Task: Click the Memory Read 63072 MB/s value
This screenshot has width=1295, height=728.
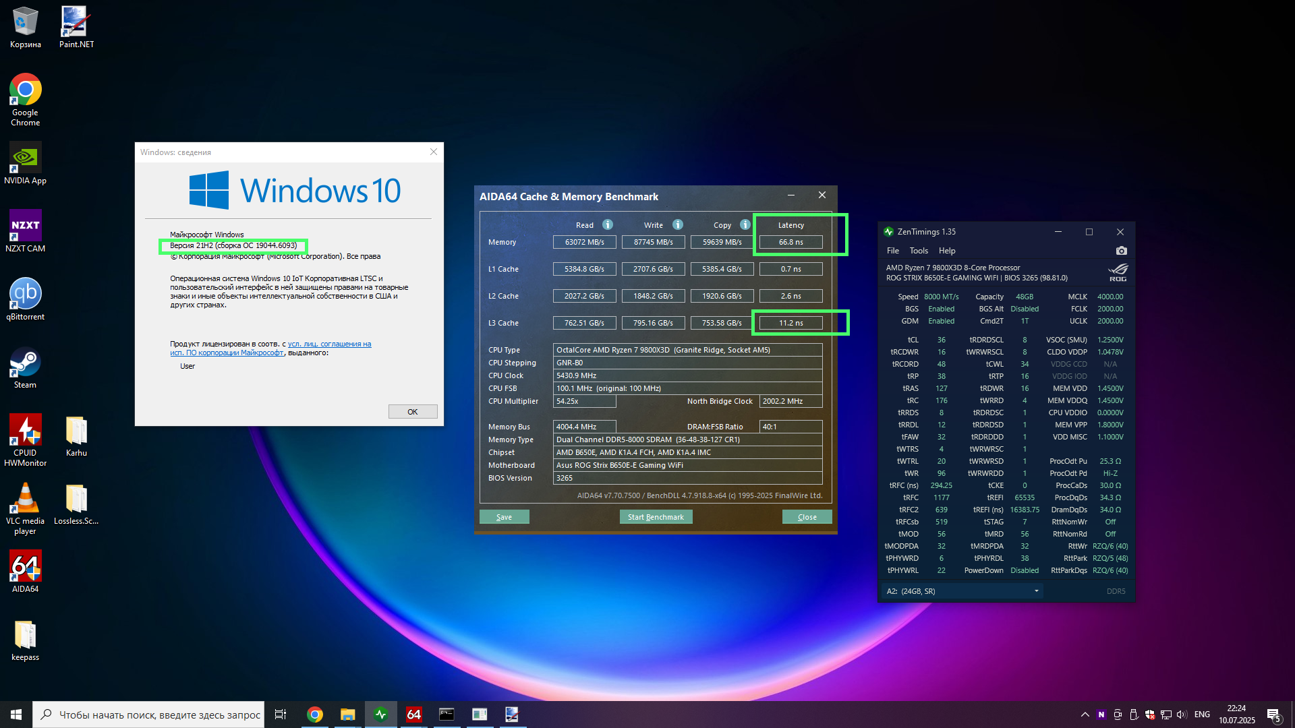Action: click(585, 242)
